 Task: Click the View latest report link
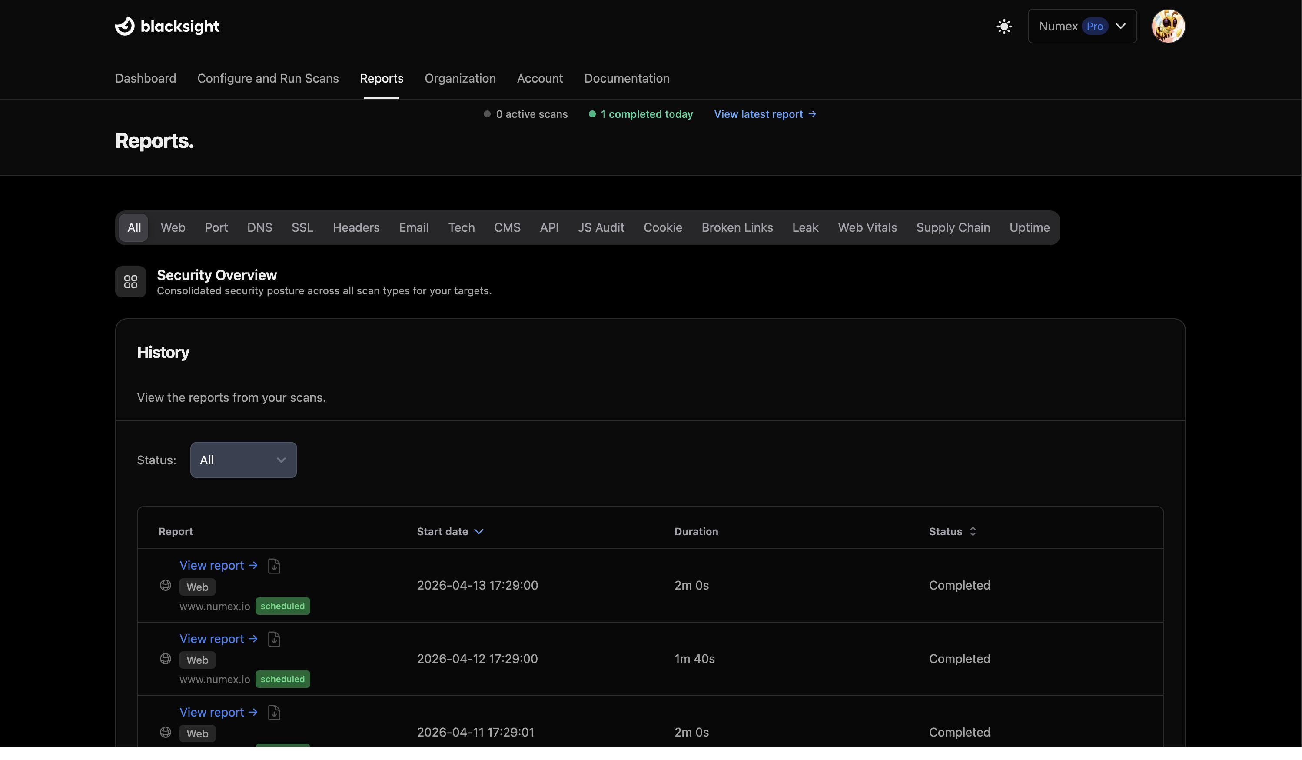click(x=765, y=114)
